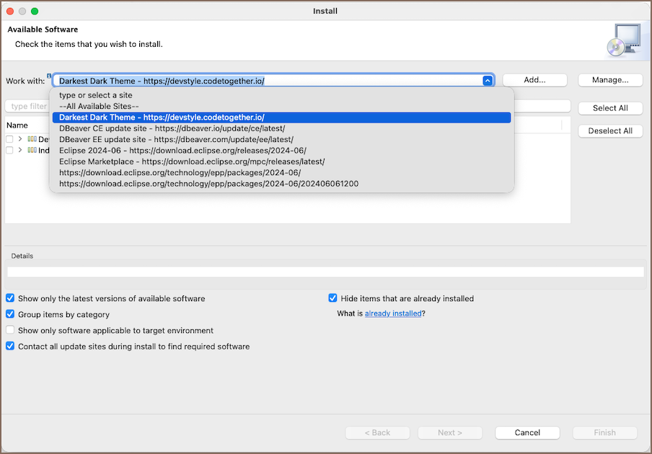Click the info decorator icon beside Work with
The width and height of the screenshot is (652, 454).
click(49, 75)
